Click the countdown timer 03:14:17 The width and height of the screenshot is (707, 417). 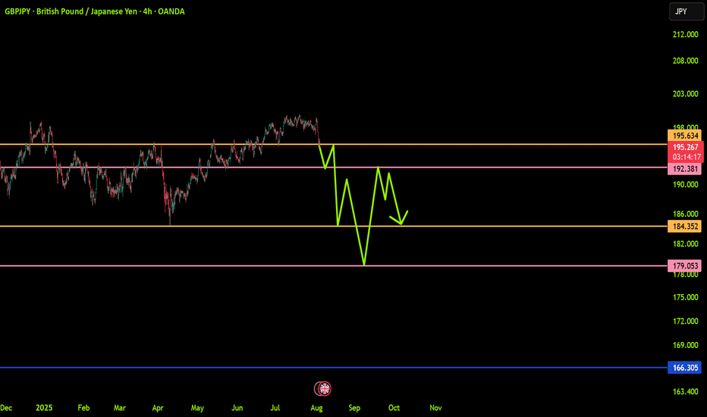coord(687,157)
